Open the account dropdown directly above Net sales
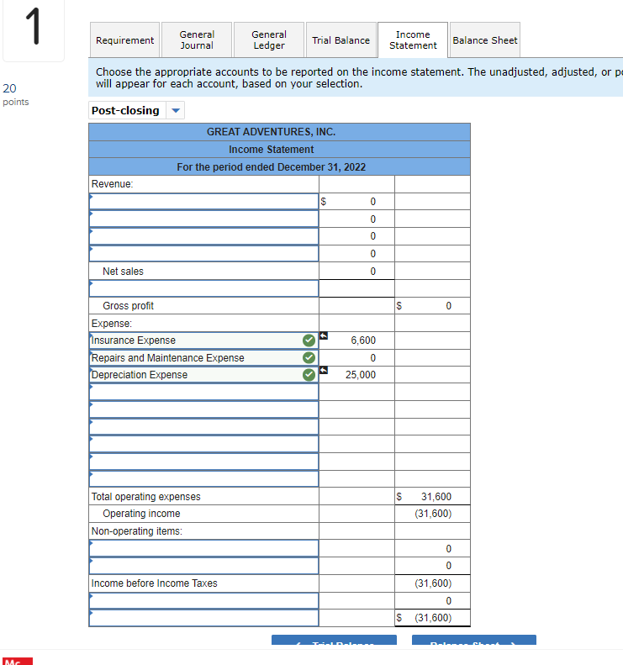 (x=203, y=253)
